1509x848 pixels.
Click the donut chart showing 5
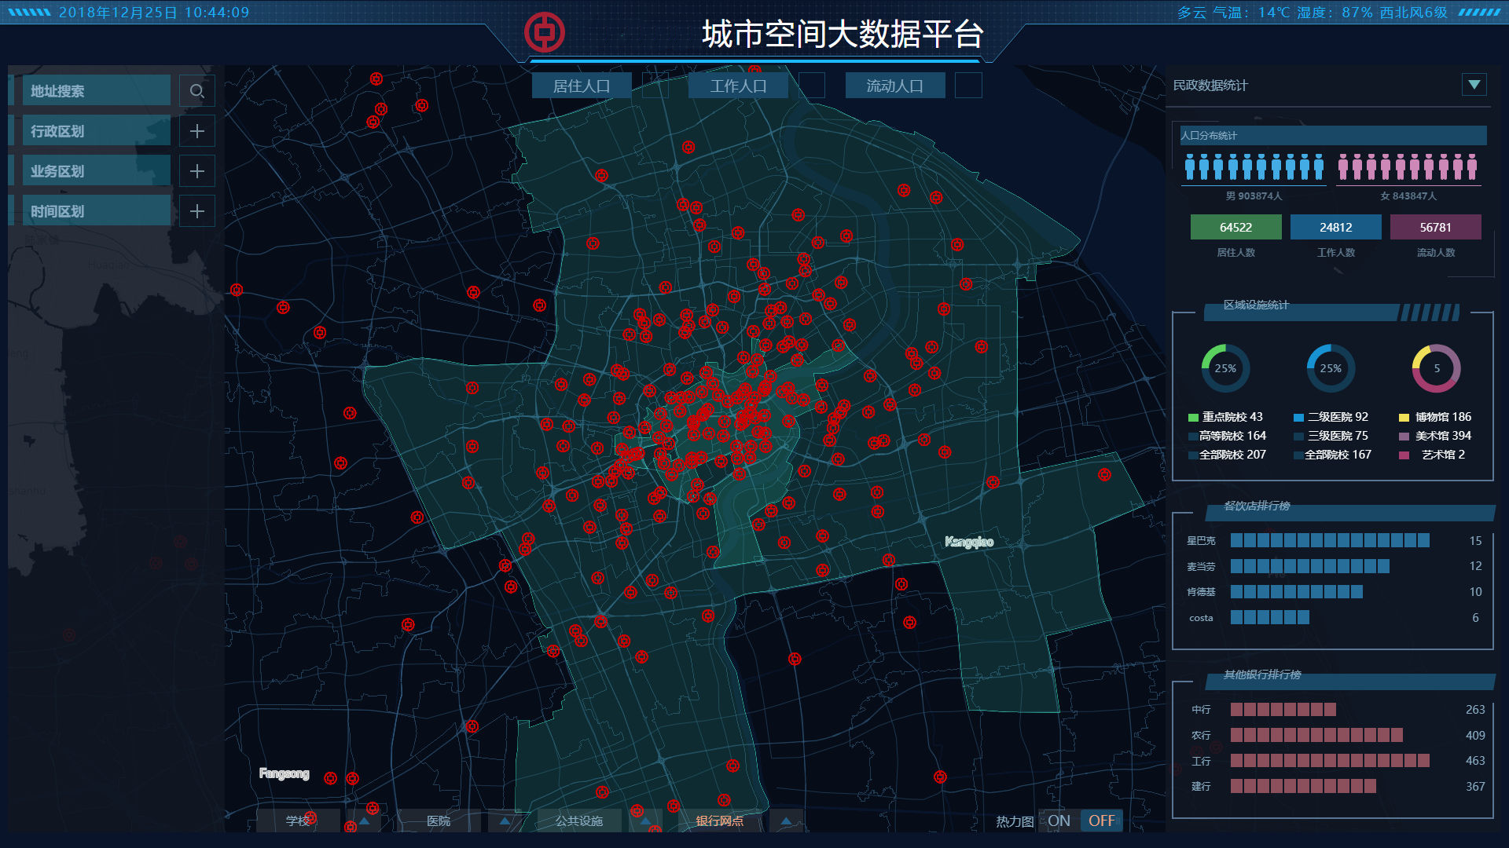(x=1436, y=367)
